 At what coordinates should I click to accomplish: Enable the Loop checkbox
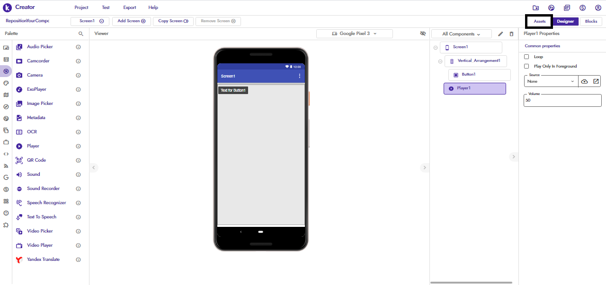pyautogui.click(x=526, y=57)
